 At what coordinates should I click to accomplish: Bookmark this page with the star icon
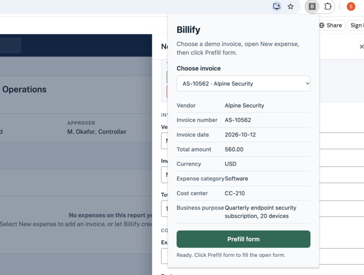tap(291, 7)
